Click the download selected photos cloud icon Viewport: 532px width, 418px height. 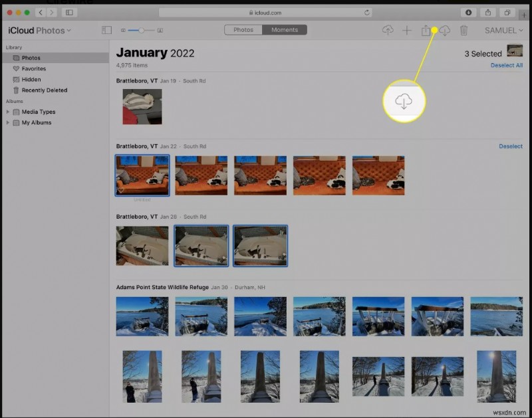pos(445,31)
